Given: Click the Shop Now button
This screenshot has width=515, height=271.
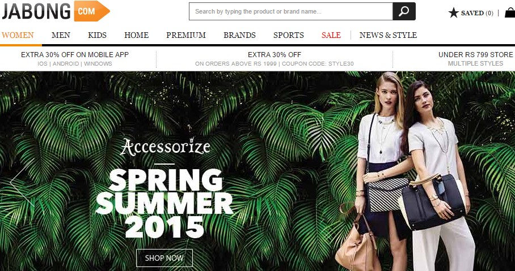Looking at the screenshot, I should (x=164, y=258).
